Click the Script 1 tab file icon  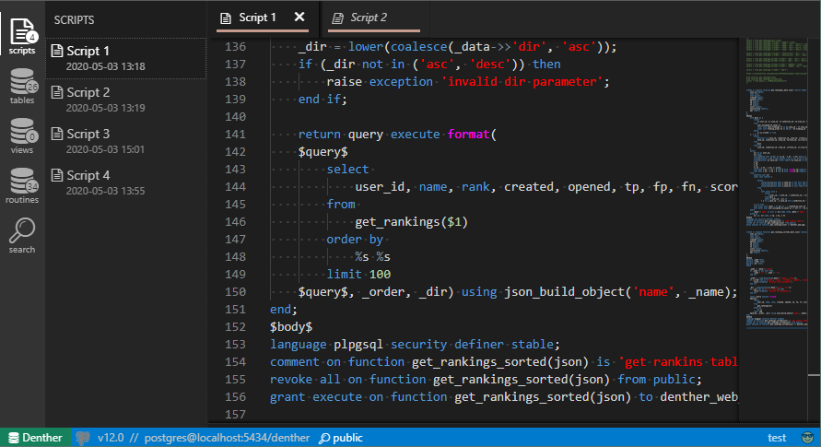click(226, 18)
